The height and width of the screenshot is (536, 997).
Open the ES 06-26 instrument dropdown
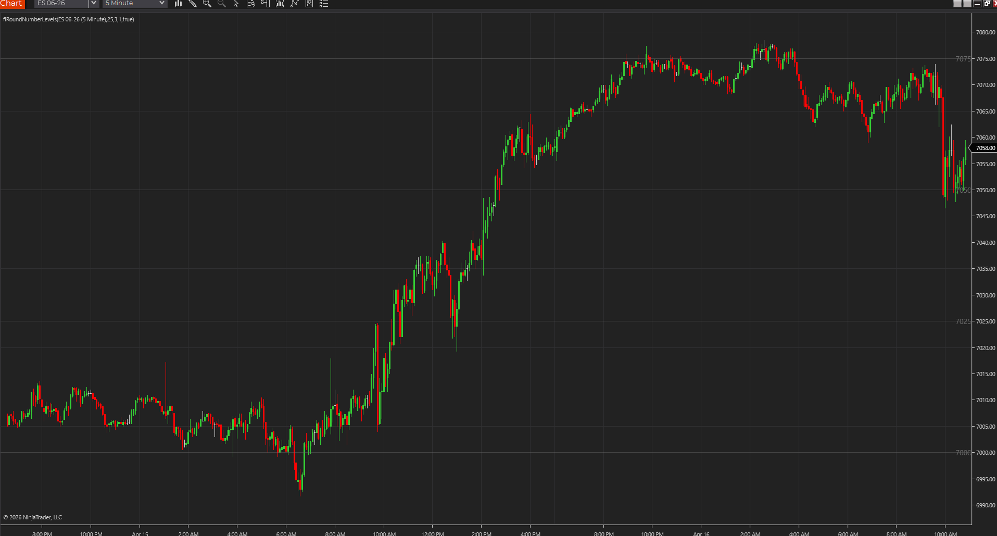[x=66, y=4]
